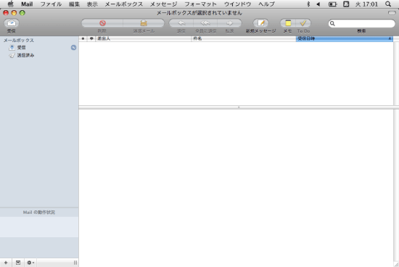Open the フォーマット menu
This screenshot has width=399, height=267.
[200, 4]
